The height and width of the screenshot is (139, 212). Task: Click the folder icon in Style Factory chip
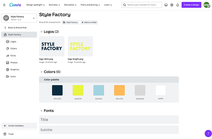[64, 22]
